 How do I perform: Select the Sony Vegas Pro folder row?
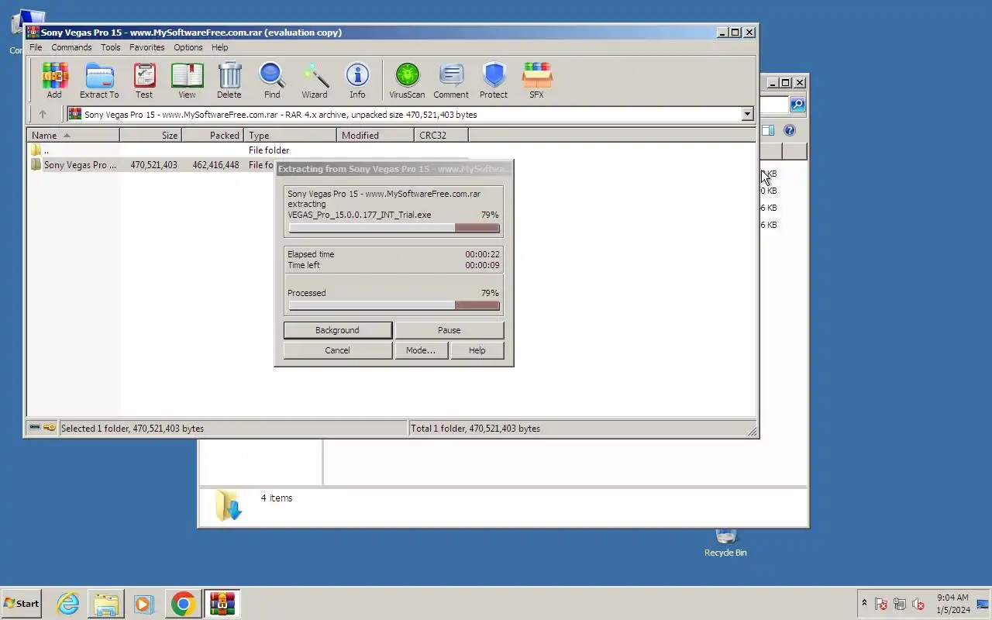click(x=153, y=165)
